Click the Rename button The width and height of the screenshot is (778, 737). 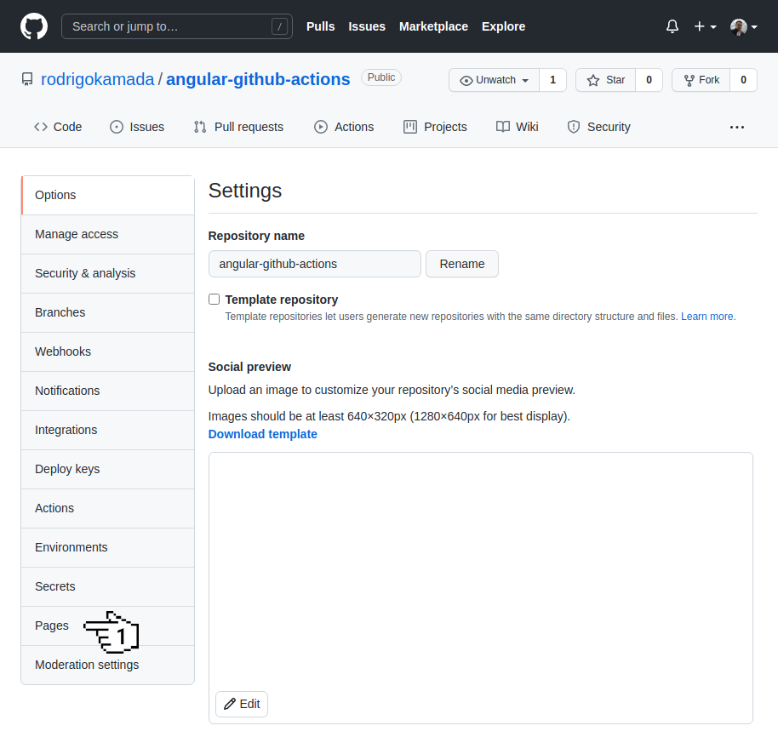coord(462,264)
